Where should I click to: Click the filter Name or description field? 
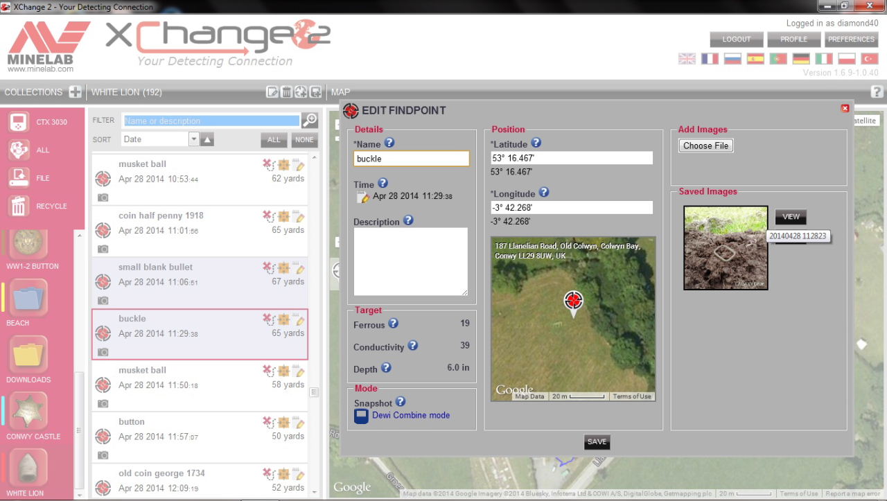click(x=211, y=121)
